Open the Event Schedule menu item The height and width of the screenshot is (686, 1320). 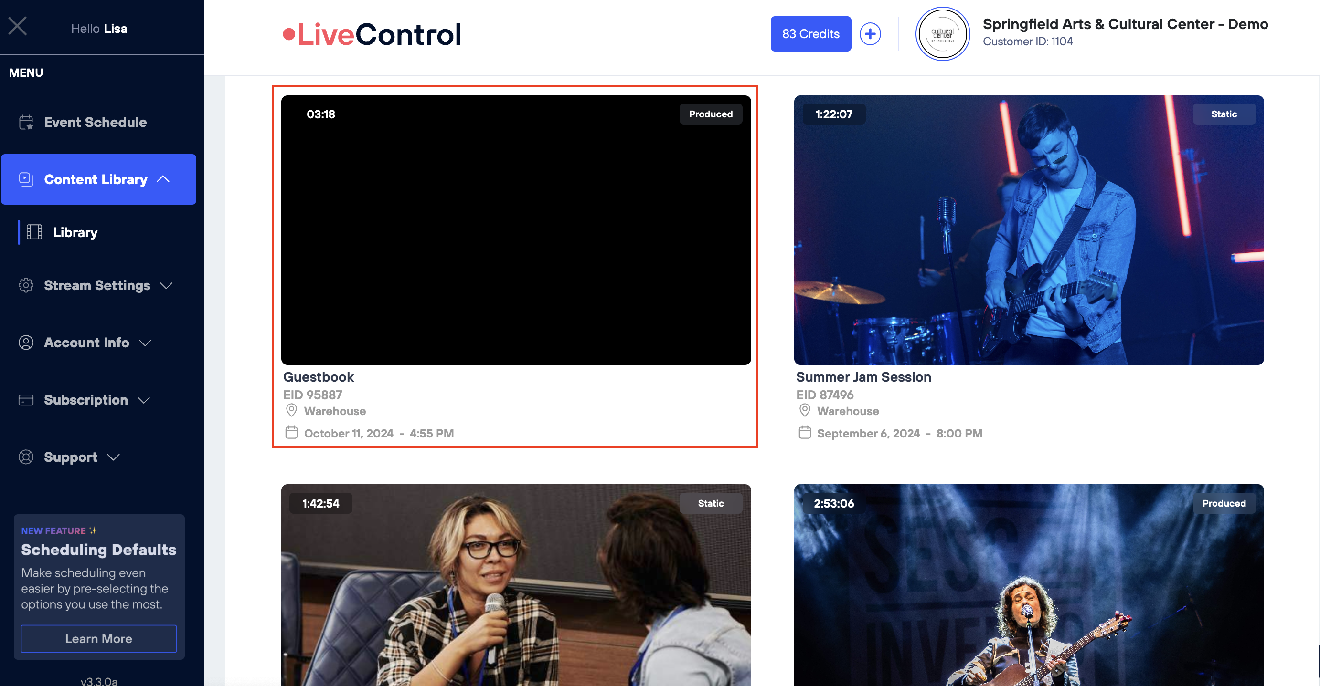click(96, 122)
